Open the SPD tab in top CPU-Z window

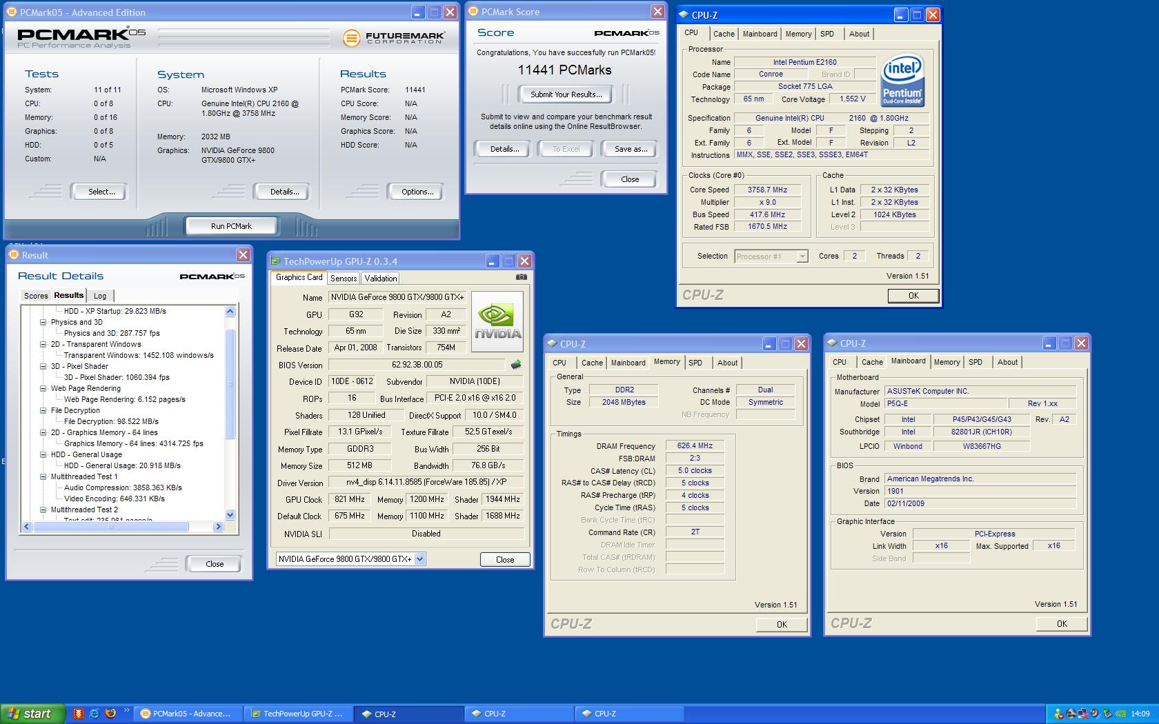click(827, 34)
